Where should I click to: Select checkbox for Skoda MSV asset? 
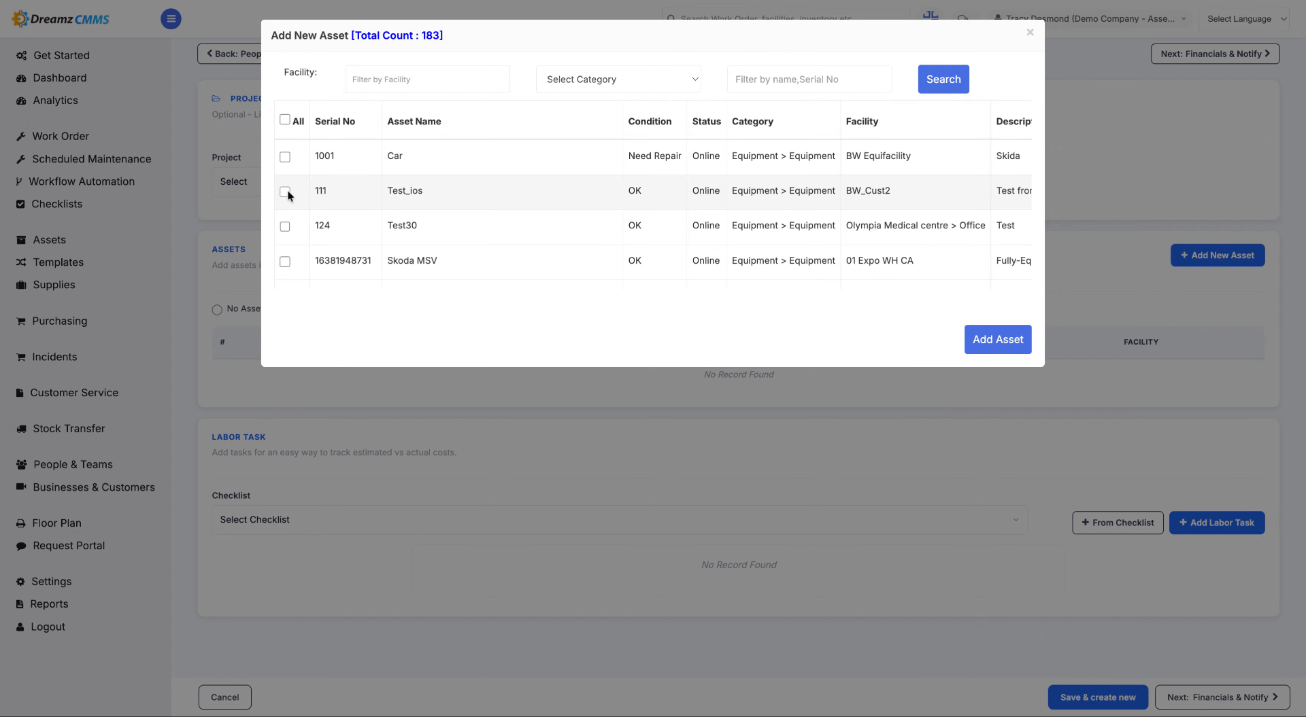pos(285,262)
